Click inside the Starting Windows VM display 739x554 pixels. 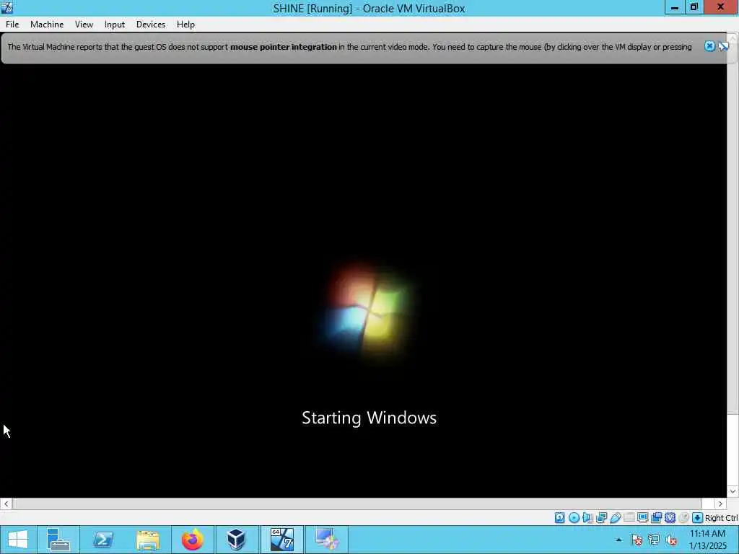click(364, 281)
